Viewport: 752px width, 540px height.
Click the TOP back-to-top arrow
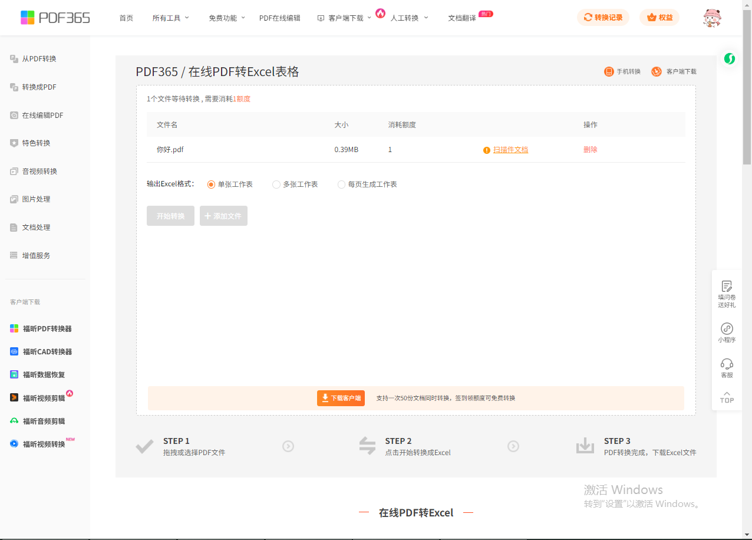(x=727, y=397)
